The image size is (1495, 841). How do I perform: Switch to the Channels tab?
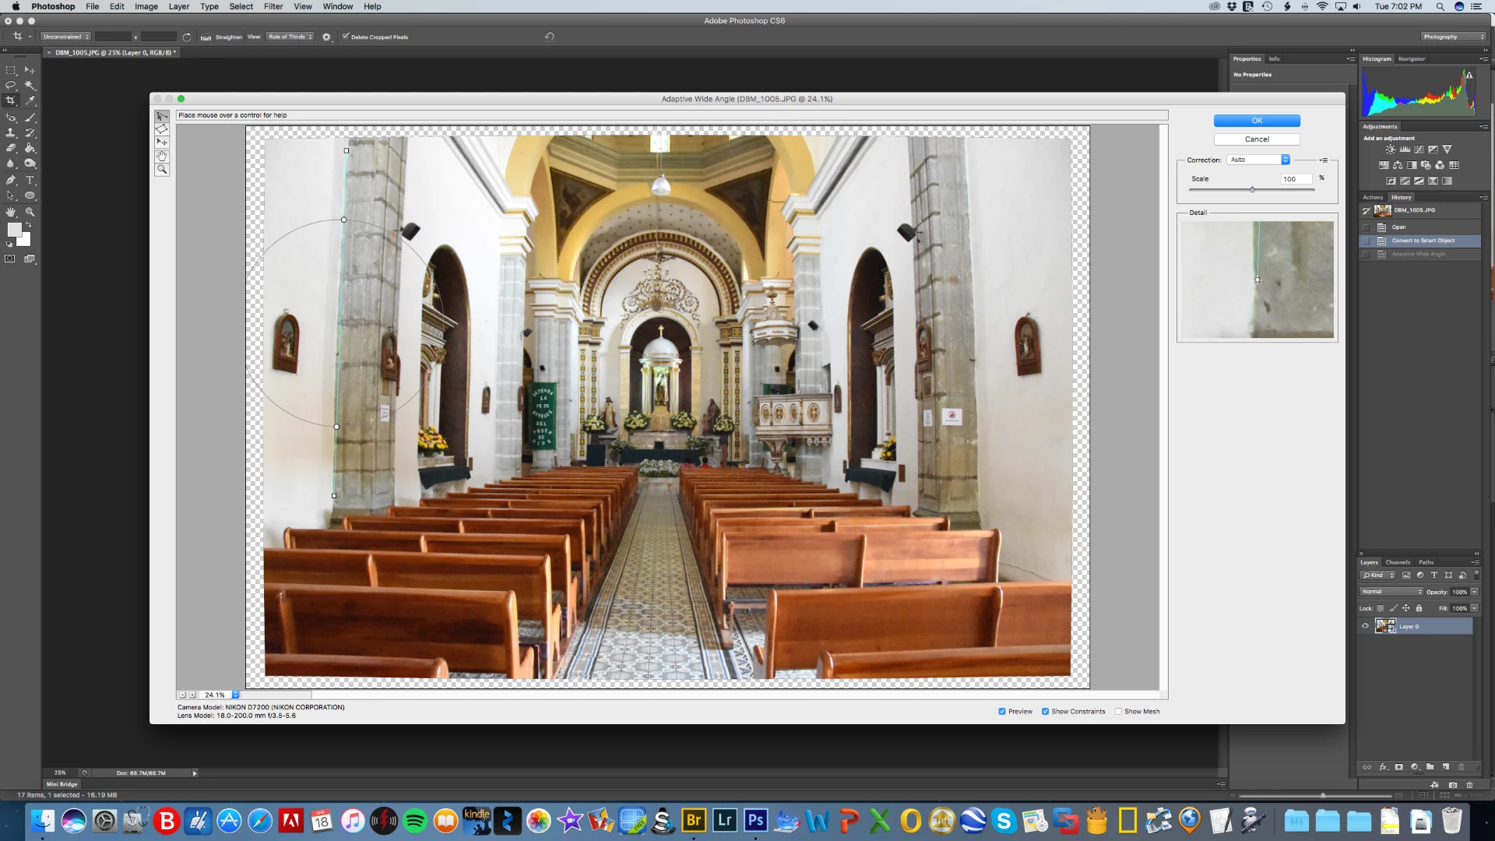(1398, 562)
